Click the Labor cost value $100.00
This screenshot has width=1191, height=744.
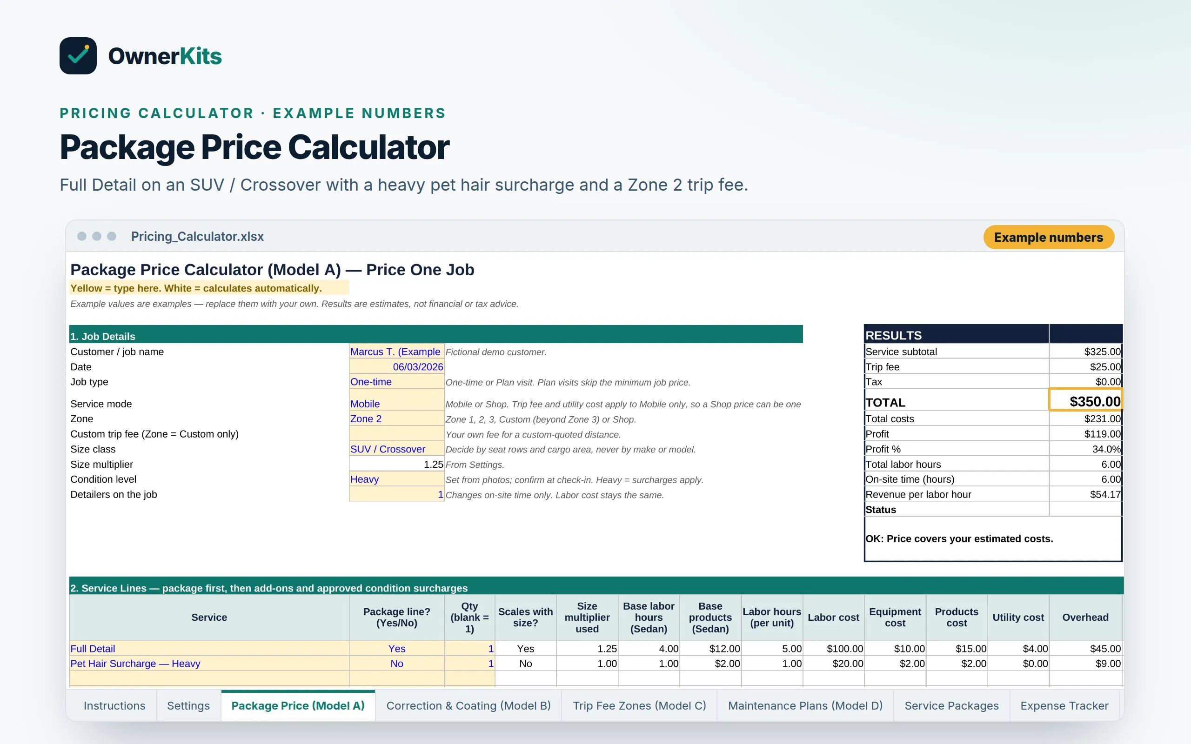(x=834, y=649)
